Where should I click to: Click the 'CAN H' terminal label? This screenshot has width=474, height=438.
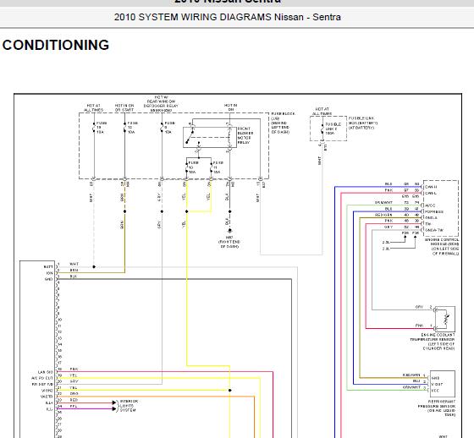[x=431, y=187]
